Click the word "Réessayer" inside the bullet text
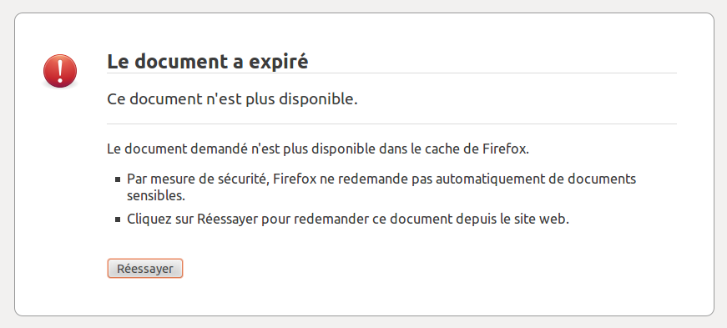Screen dimensions: 727x328 click(x=227, y=219)
